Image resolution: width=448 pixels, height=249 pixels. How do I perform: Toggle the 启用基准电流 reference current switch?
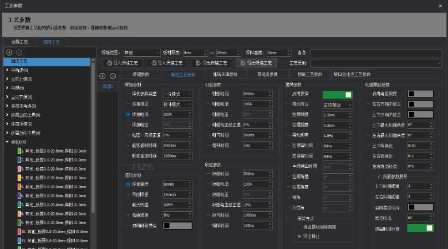(x=420, y=207)
